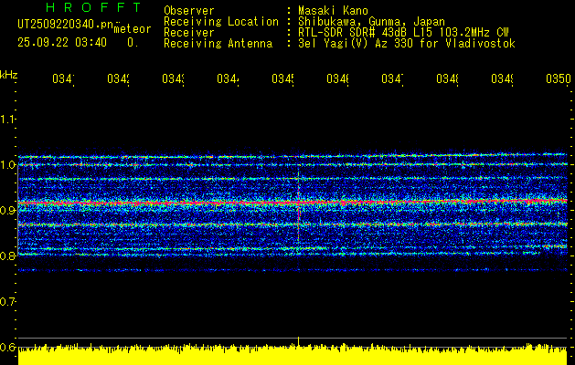Click the yellow signal level strip at bottom
575x365 pixels.
(x=293, y=355)
